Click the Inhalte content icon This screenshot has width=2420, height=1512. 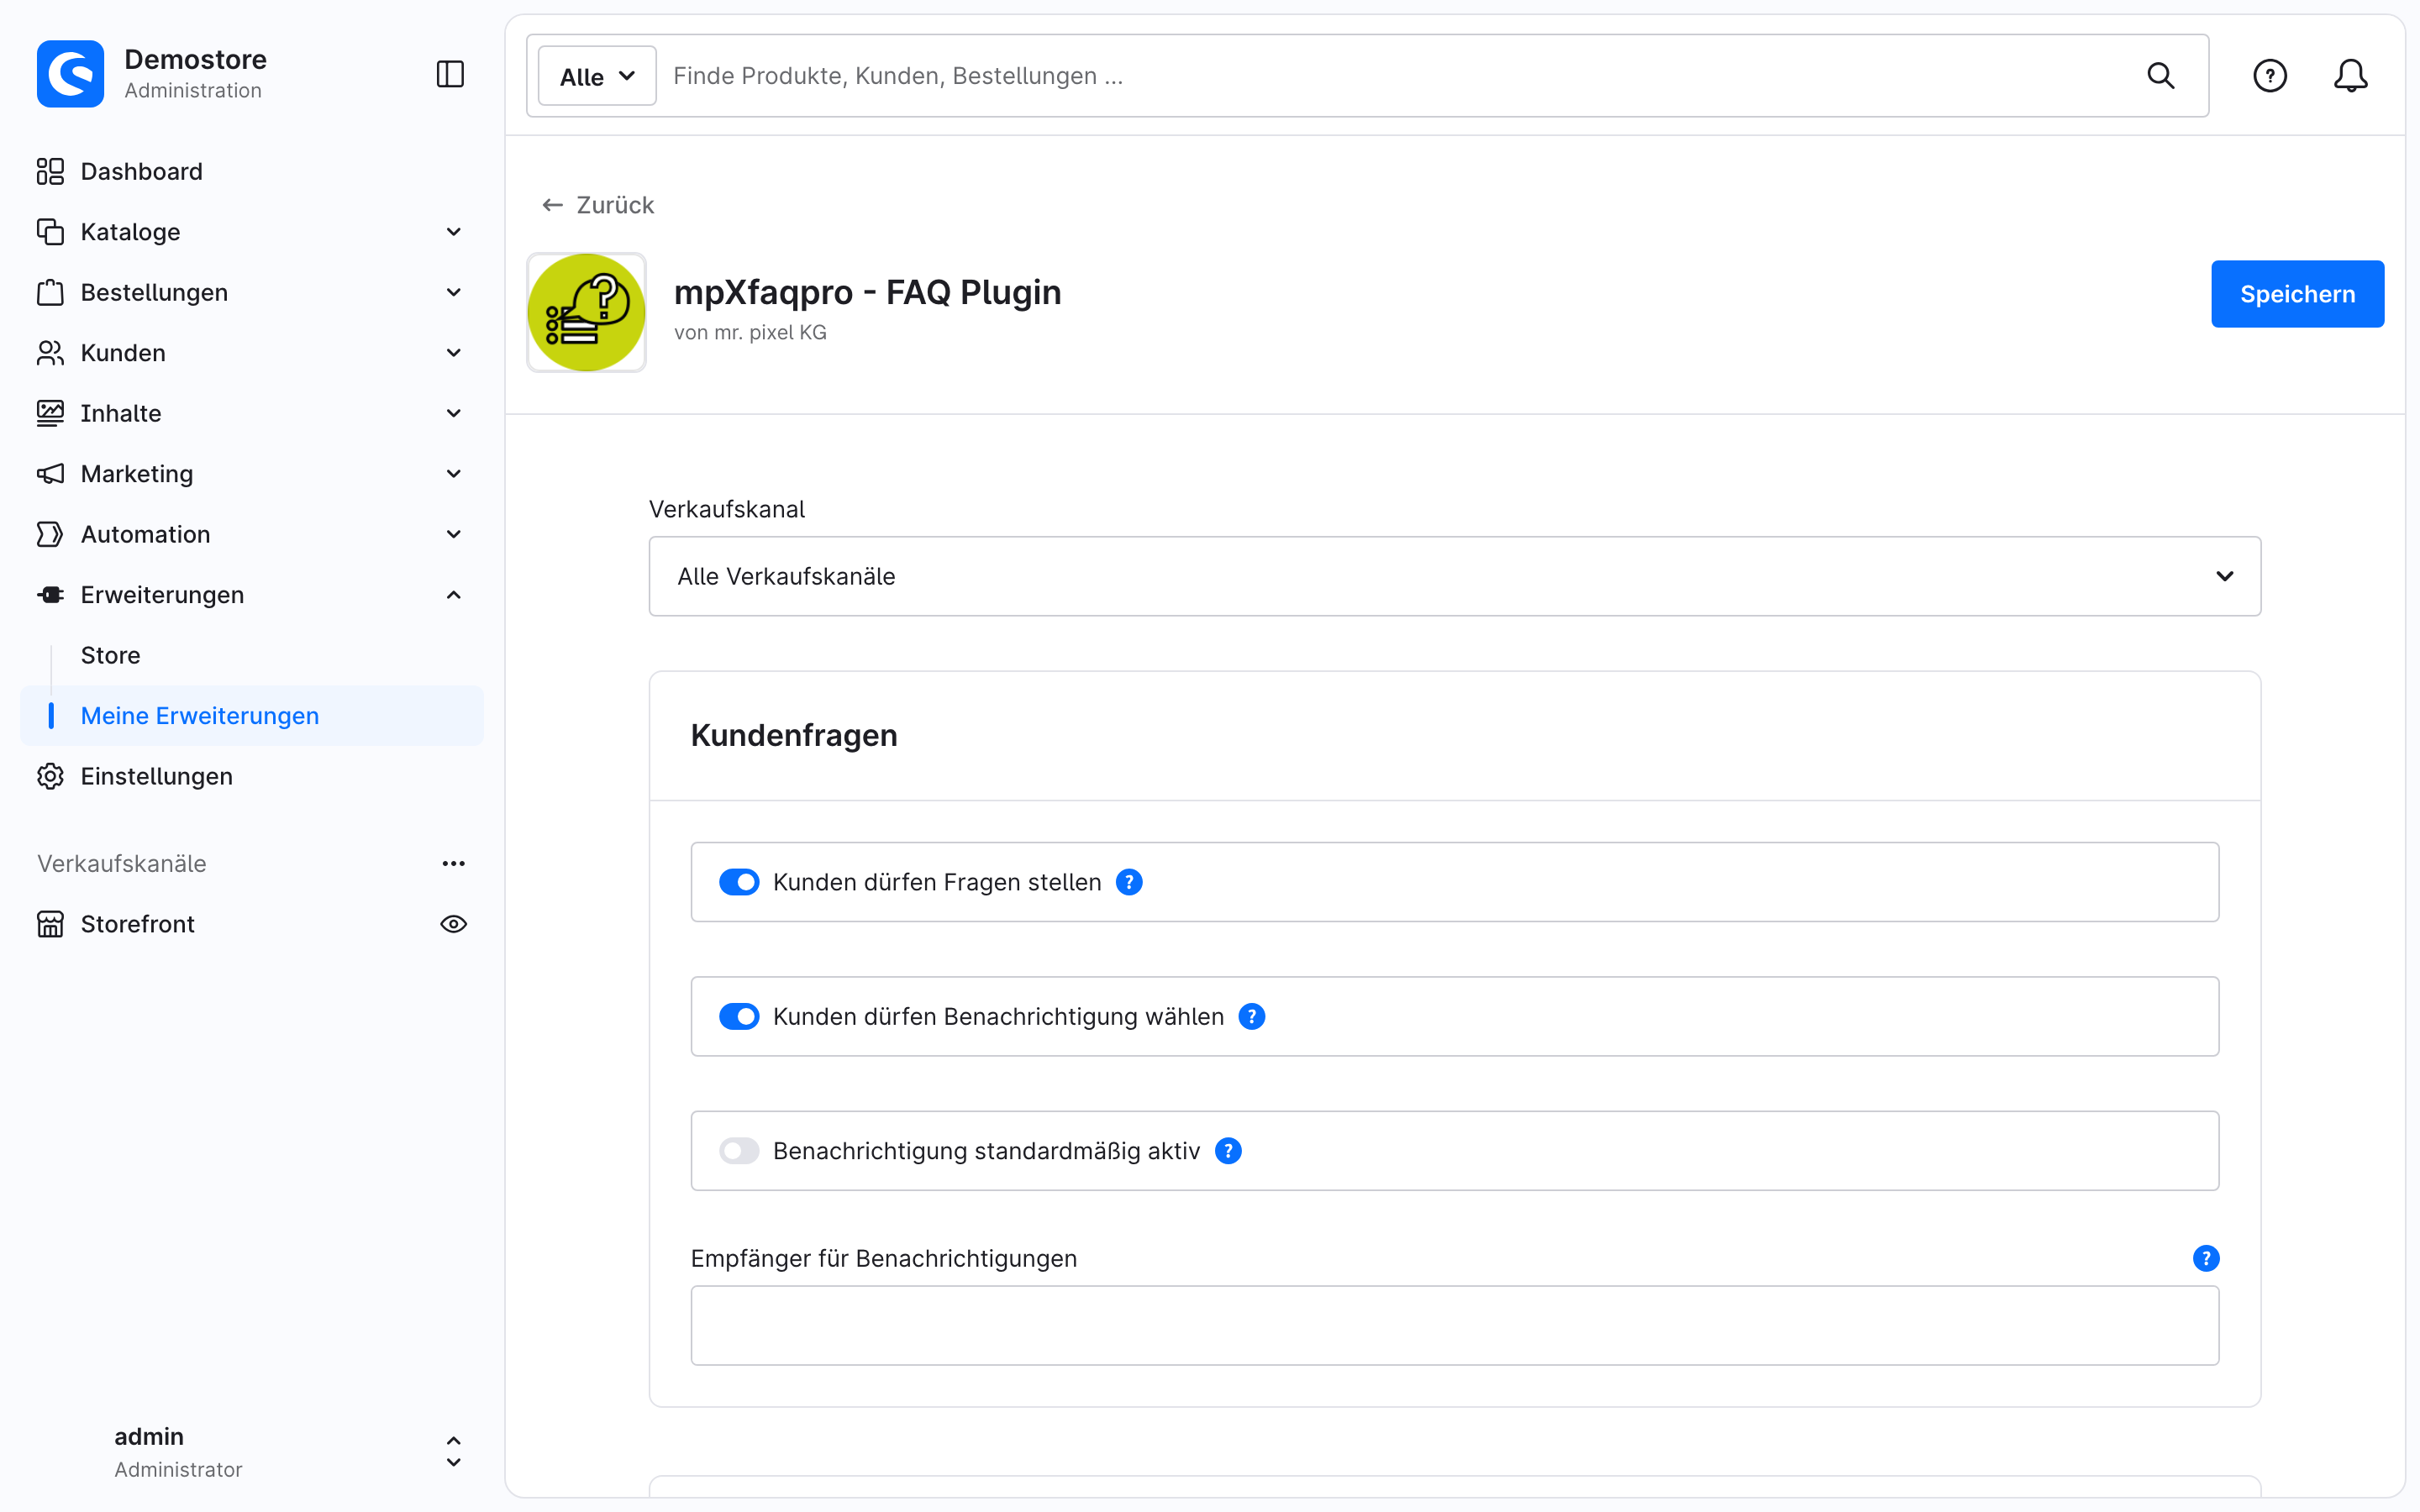(50, 413)
